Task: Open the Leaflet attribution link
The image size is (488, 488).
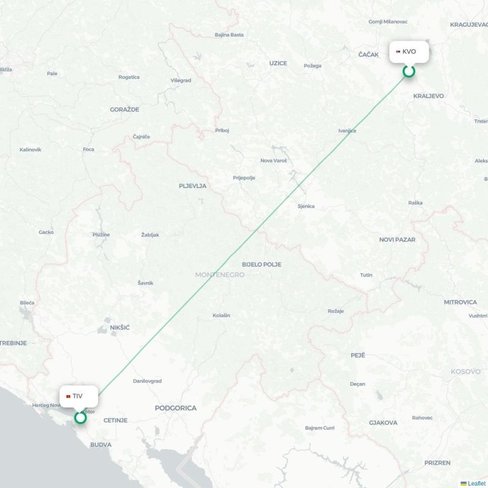Action: pos(478,483)
